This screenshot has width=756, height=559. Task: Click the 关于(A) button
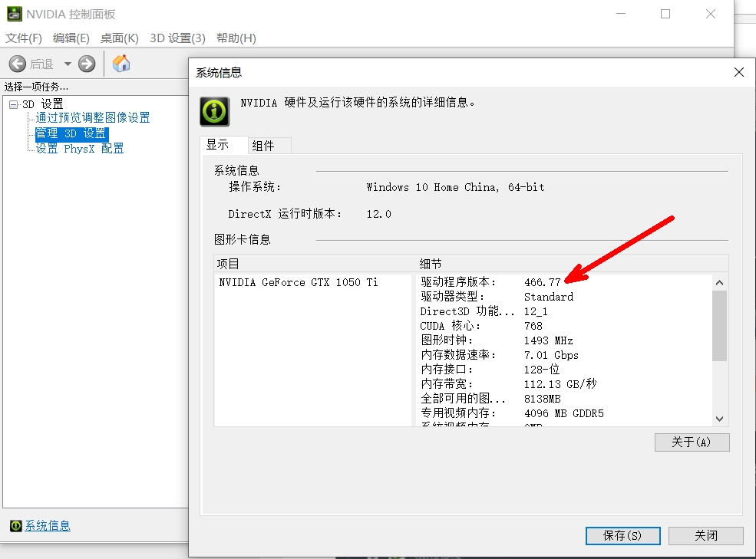692,442
